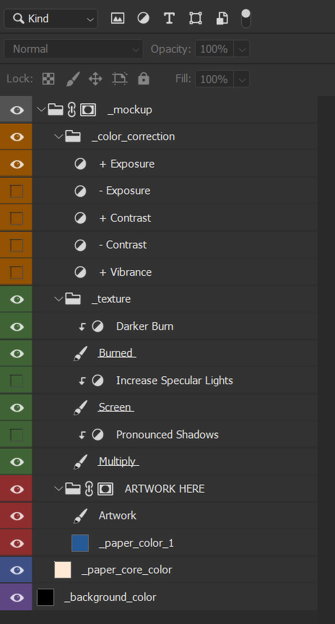Filter layers by shape layer icon

coord(195,18)
